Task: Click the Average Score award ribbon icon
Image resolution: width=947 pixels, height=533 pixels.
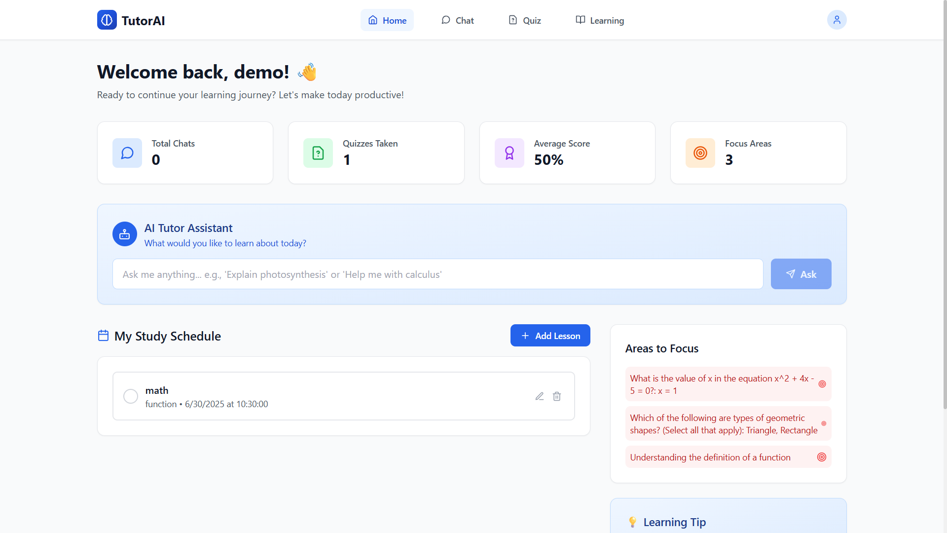Action: [509, 153]
